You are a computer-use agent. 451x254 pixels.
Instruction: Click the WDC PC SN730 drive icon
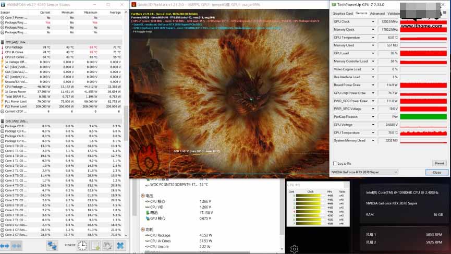point(147,185)
